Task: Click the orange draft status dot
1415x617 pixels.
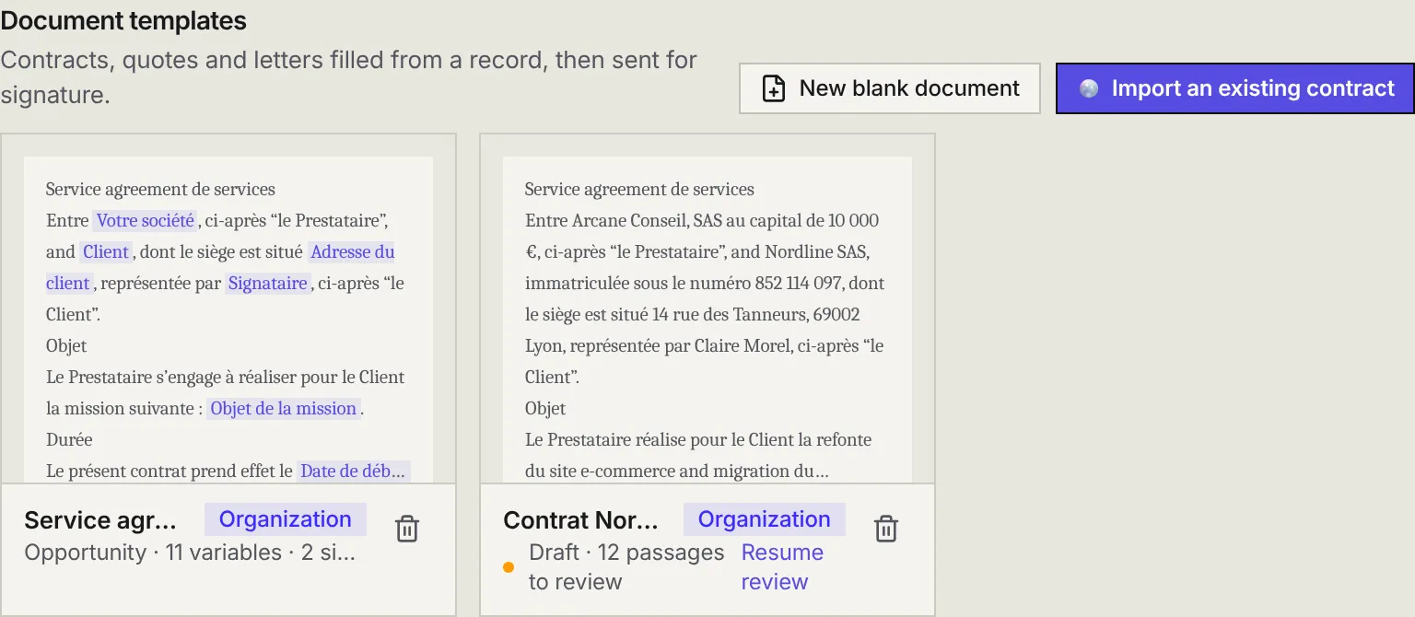Action: tap(509, 567)
